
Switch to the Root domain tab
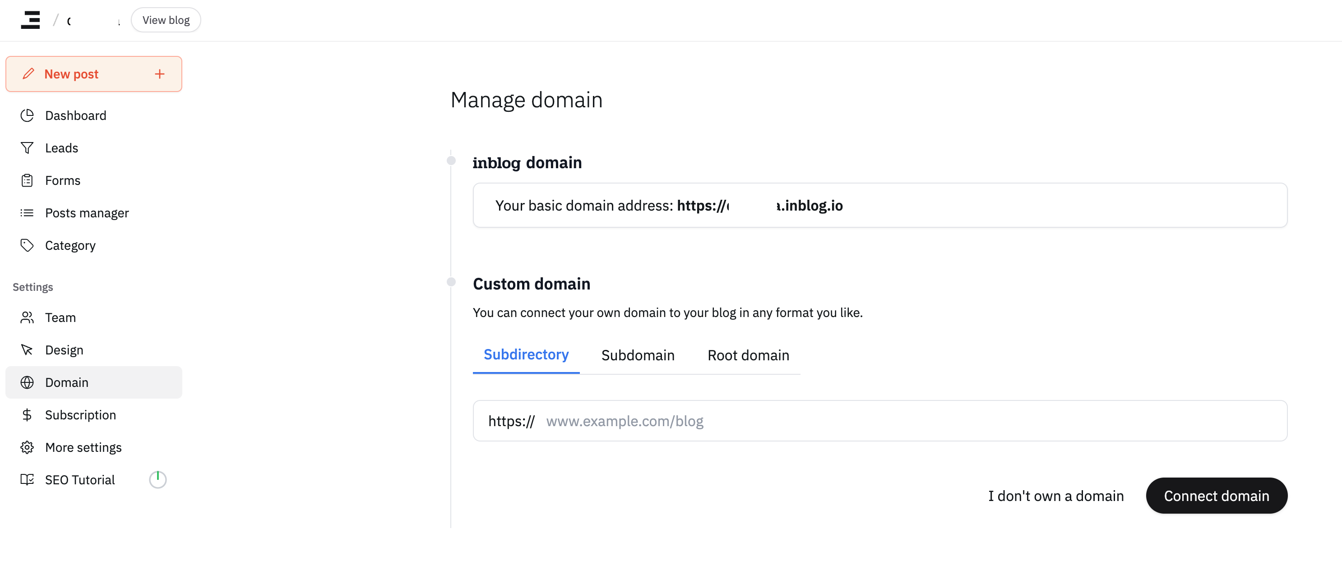click(748, 355)
